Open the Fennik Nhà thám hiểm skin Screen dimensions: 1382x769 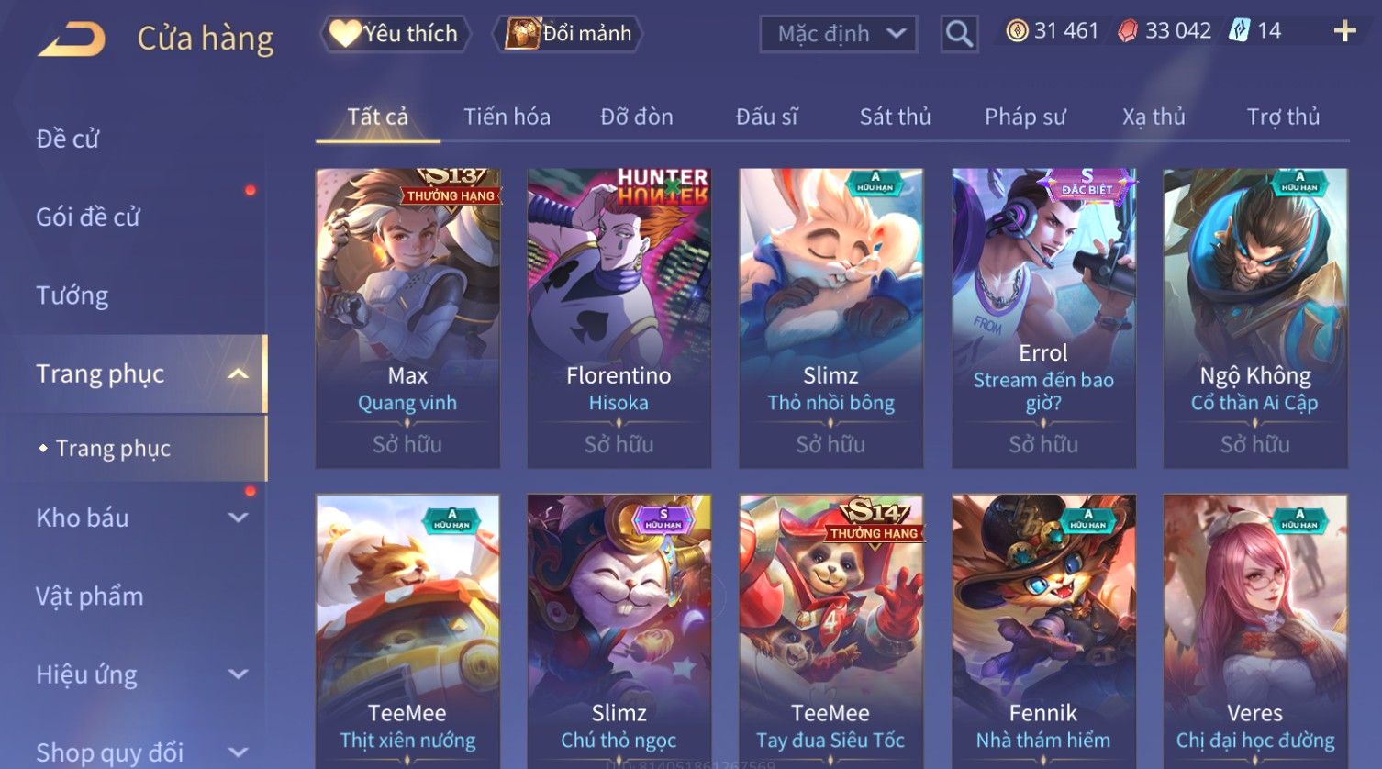click(x=1043, y=631)
